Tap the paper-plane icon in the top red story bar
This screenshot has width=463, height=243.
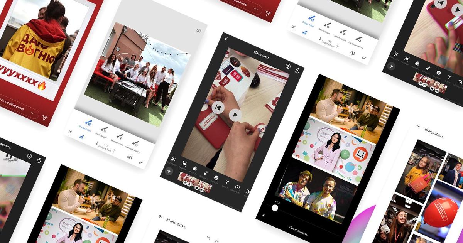pos(268,13)
